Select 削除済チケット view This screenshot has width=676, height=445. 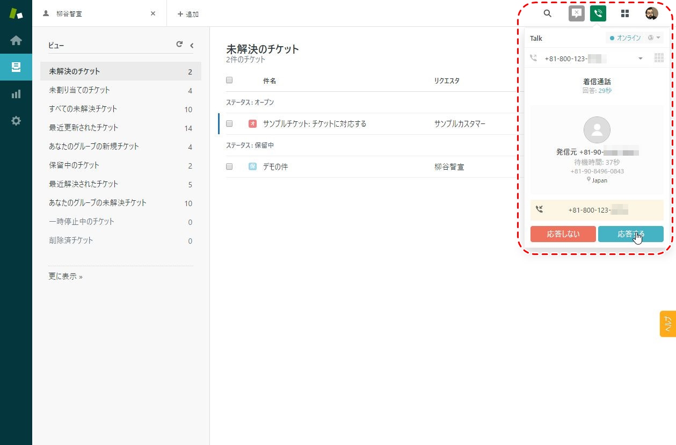[x=121, y=240]
